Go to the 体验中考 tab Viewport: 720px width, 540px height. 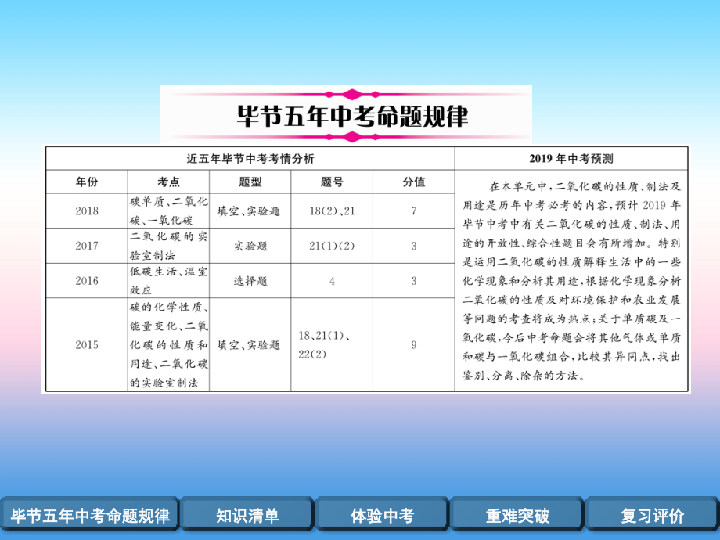point(382,515)
